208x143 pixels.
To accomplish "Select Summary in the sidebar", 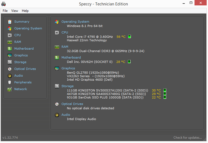I will (x=22, y=22).
